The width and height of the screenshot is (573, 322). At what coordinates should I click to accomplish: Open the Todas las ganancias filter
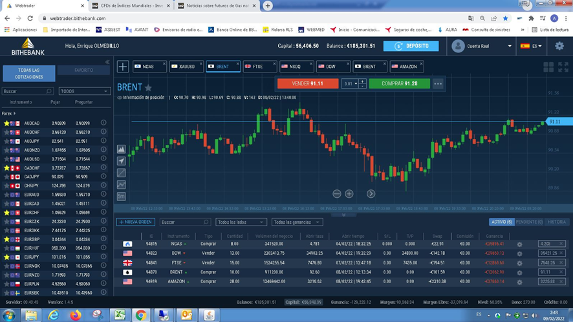(297, 222)
